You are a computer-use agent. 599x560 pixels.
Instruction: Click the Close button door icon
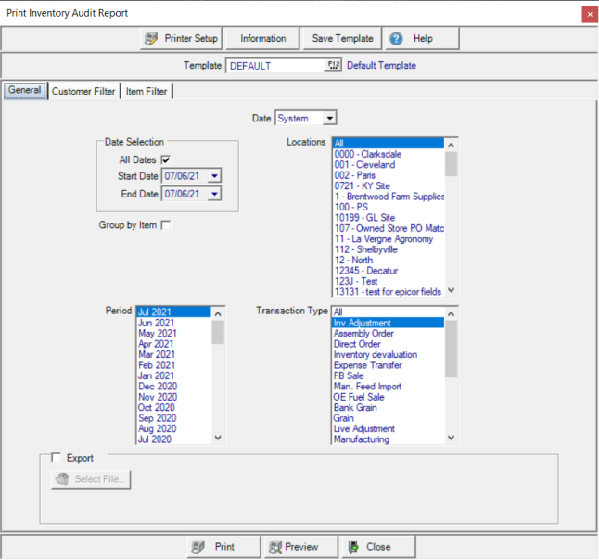353,547
